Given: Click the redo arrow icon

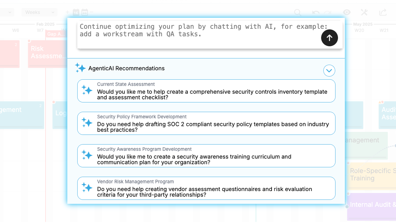Looking at the screenshot, I should (x=327, y=13).
